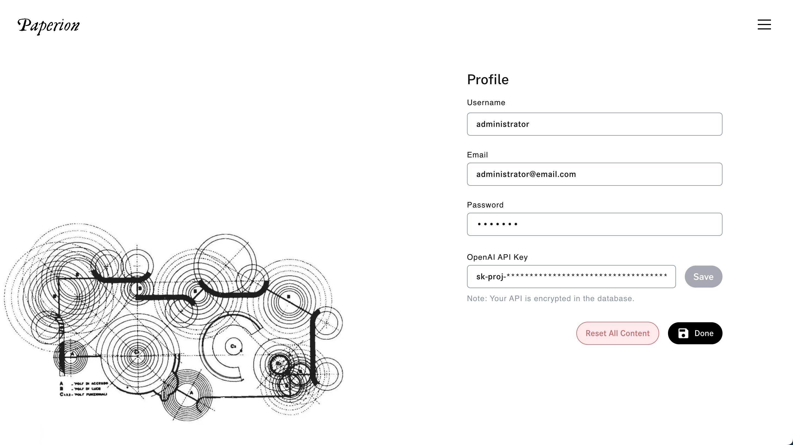The height and width of the screenshot is (445, 793).
Task: Click the gray Save button
Action: pos(704,277)
